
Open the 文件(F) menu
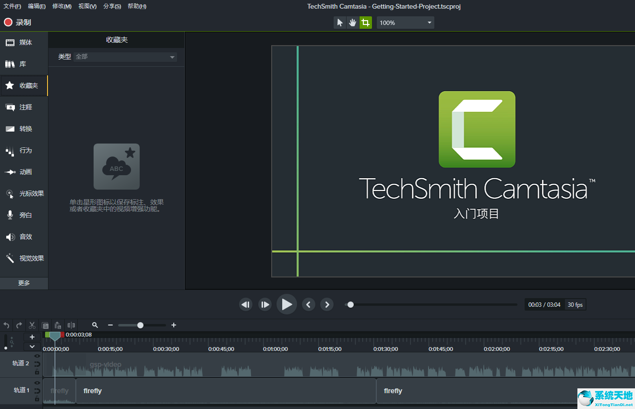(12, 6)
